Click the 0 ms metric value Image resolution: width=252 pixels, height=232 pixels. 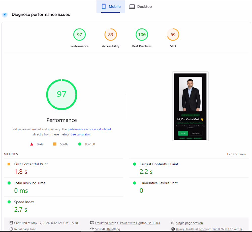tap(21, 190)
